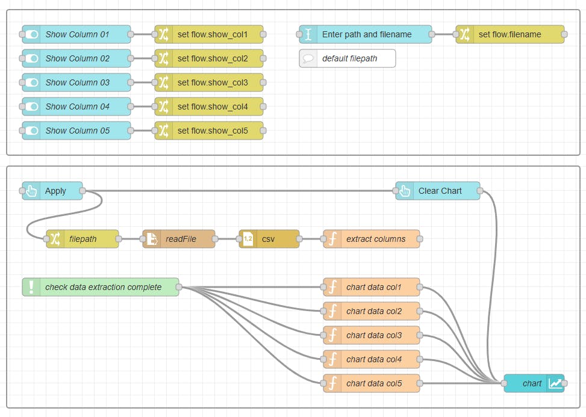The height and width of the screenshot is (417, 586).
Task: Click the output port of extract columns
Action: click(420, 239)
